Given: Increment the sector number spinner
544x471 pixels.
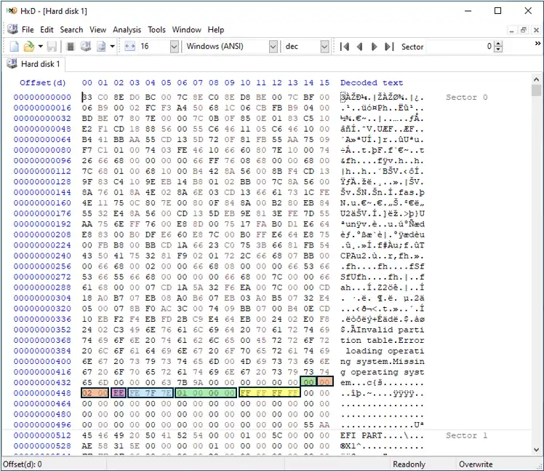Looking at the screenshot, I should [x=498, y=44].
